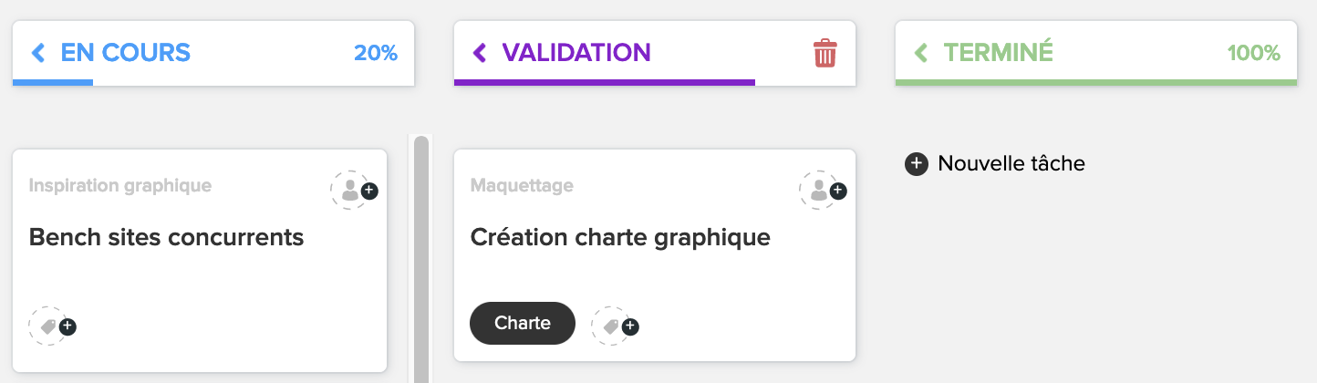Click the 20% progress value on En cours

376,53
